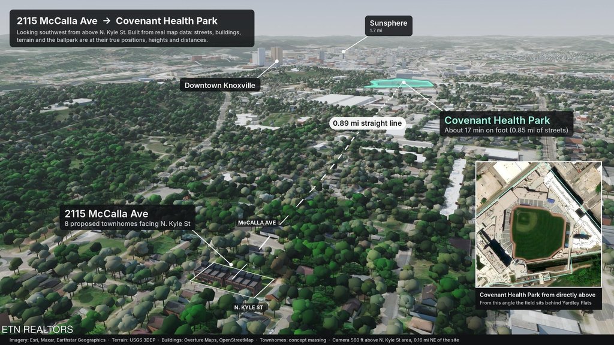Select the Downtown Knoxville callout label

(219, 85)
